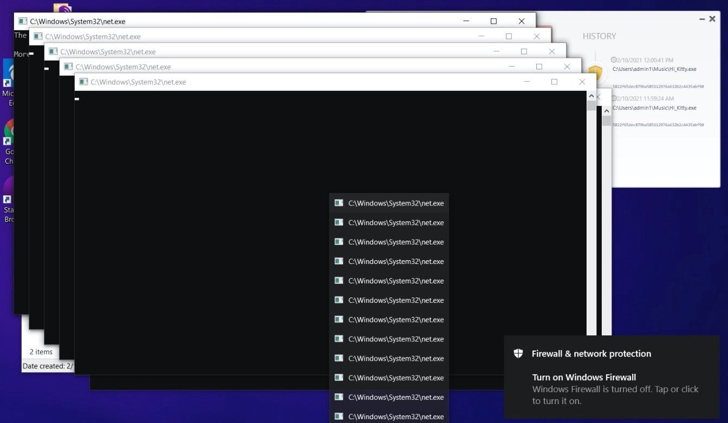728x423 pixels.
Task: Select the first net.exe entry in the window list
Action: [x=389, y=203]
